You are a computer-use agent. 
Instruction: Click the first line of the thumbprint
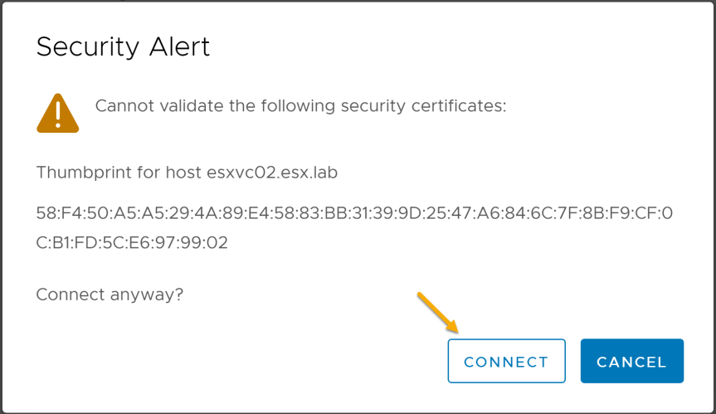354,213
